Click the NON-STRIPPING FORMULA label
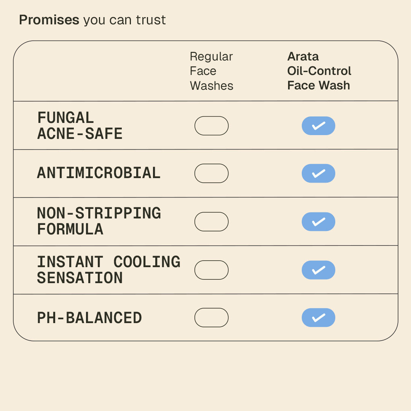 click(99, 221)
